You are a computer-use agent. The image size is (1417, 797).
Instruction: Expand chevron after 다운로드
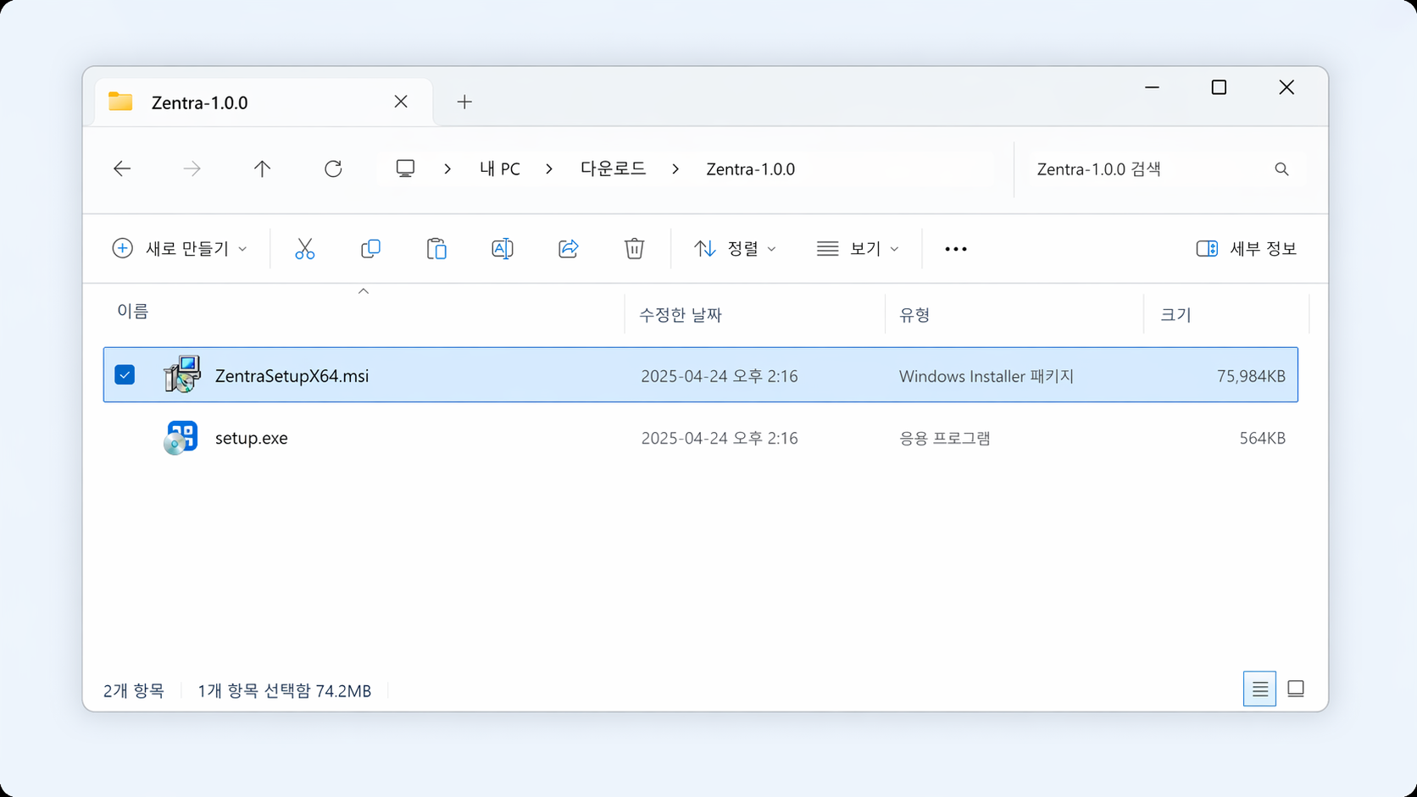[x=675, y=169]
